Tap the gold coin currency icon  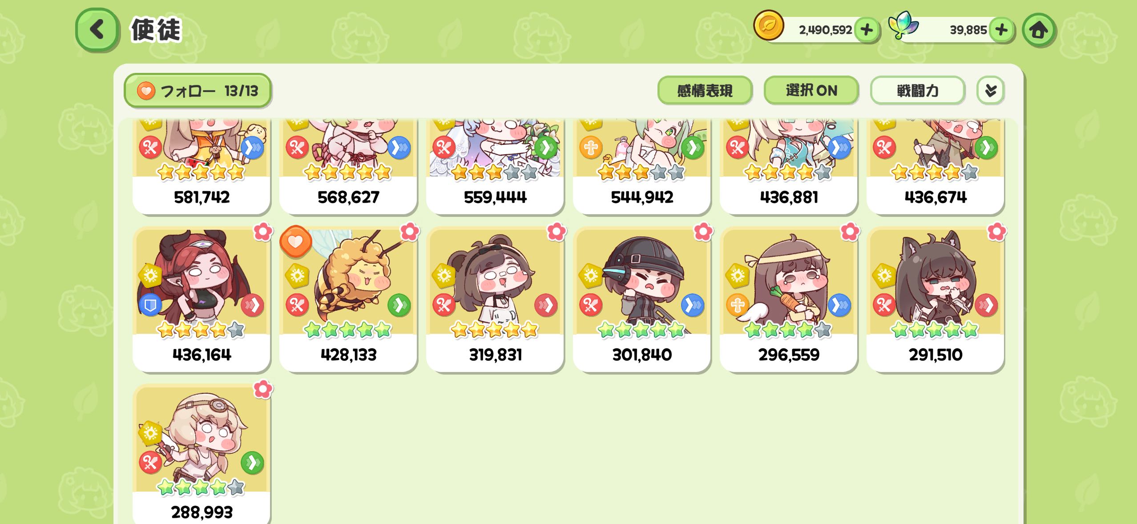point(768,25)
